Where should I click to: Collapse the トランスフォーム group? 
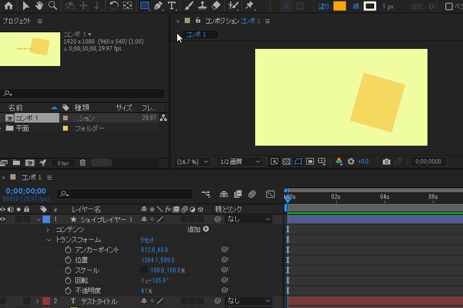(x=48, y=240)
